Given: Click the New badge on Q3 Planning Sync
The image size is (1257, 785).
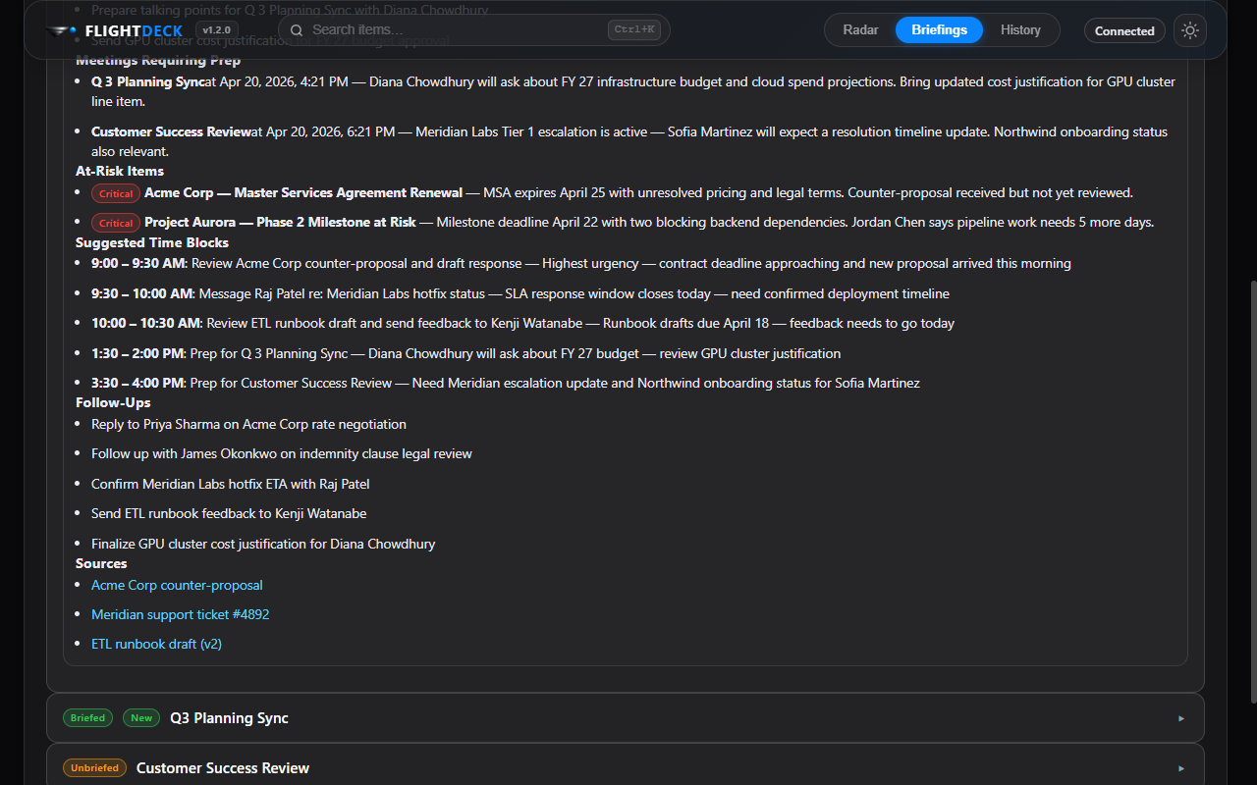Looking at the screenshot, I should [141, 718].
